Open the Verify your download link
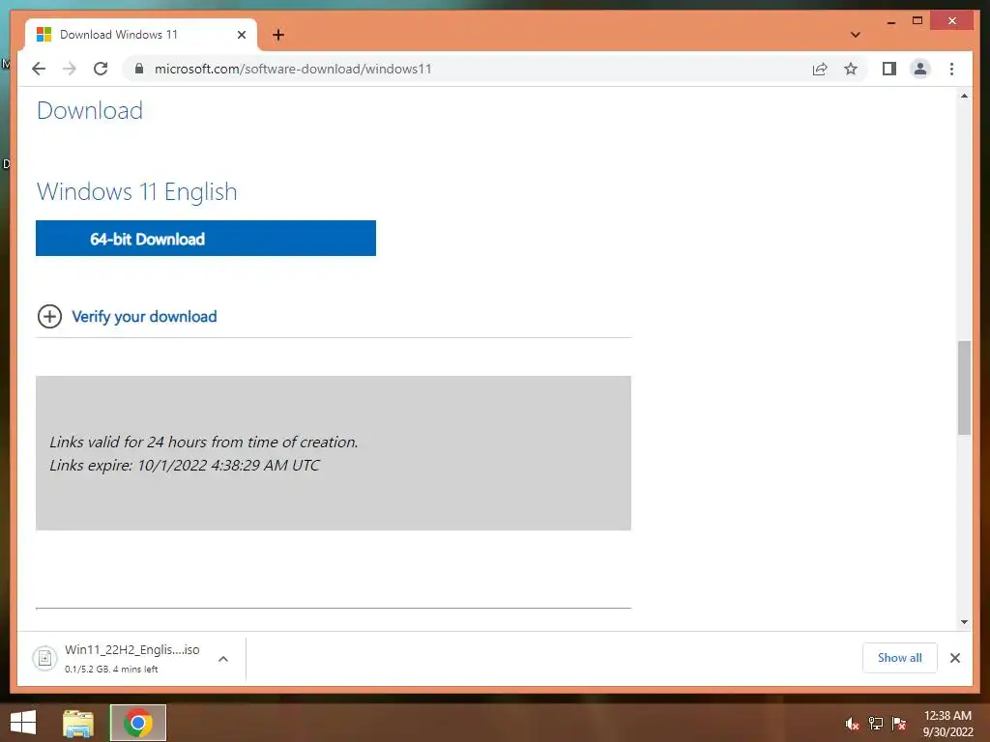Viewport: 990px width, 742px height. tap(144, 317)
